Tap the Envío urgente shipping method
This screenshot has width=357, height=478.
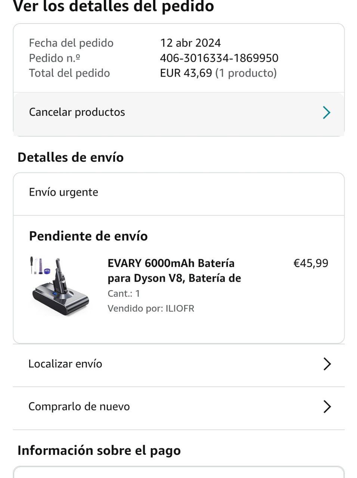tap(63, 192)
